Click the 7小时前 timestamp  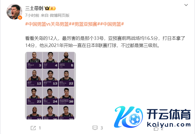[32, 15]
